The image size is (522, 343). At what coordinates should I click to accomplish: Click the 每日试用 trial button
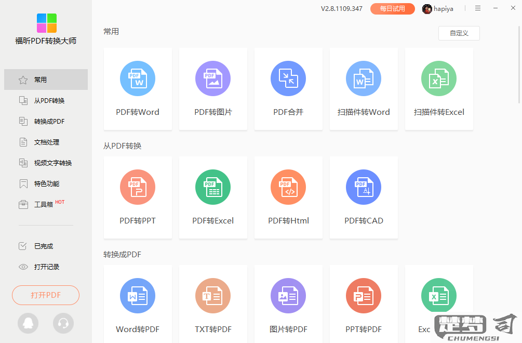(393, 9)
